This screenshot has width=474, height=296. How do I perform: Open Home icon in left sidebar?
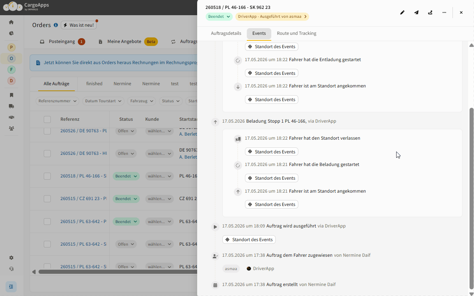click(x=11, y=22)
